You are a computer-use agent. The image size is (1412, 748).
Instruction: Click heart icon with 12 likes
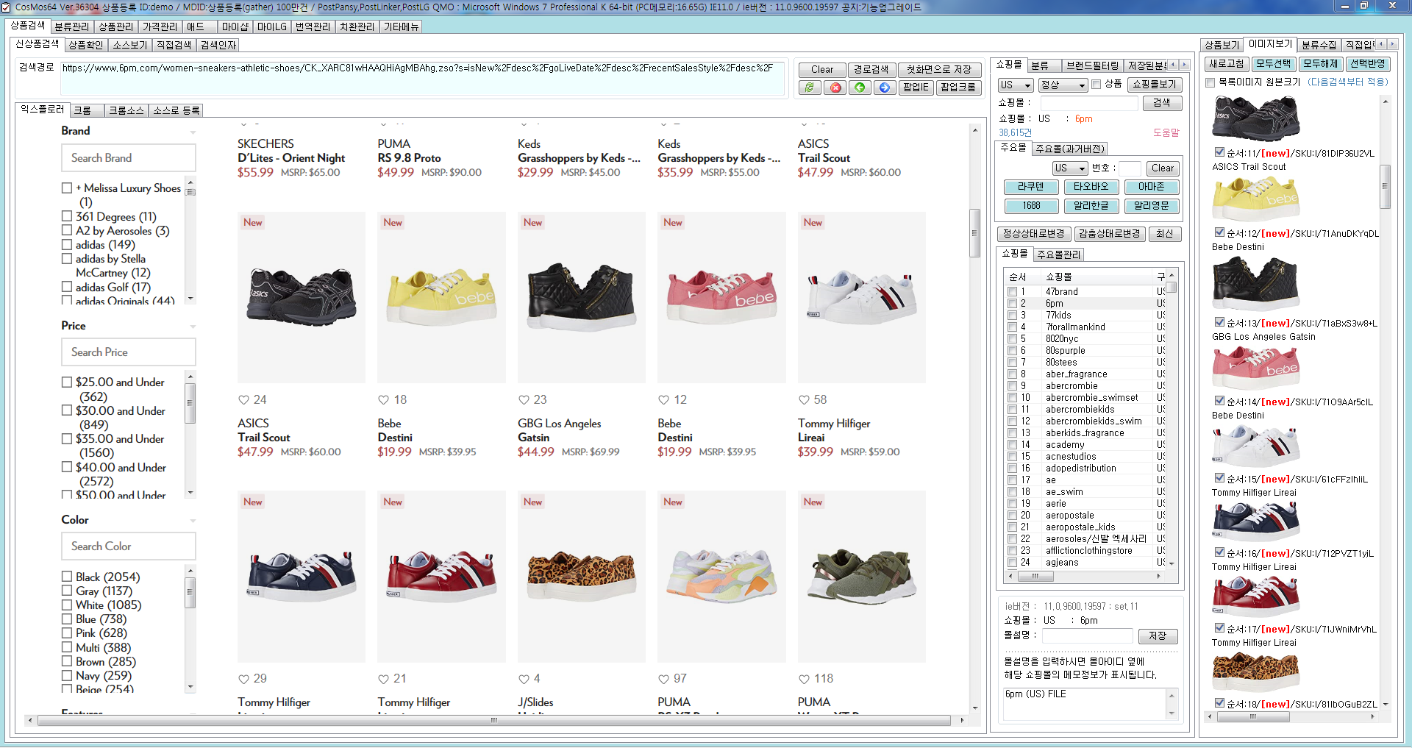pyautogui.click(x=663, y=400)
